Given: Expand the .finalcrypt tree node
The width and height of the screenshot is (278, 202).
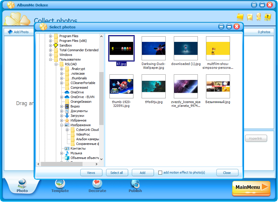Looking at the screenshot, I should 61,69.
